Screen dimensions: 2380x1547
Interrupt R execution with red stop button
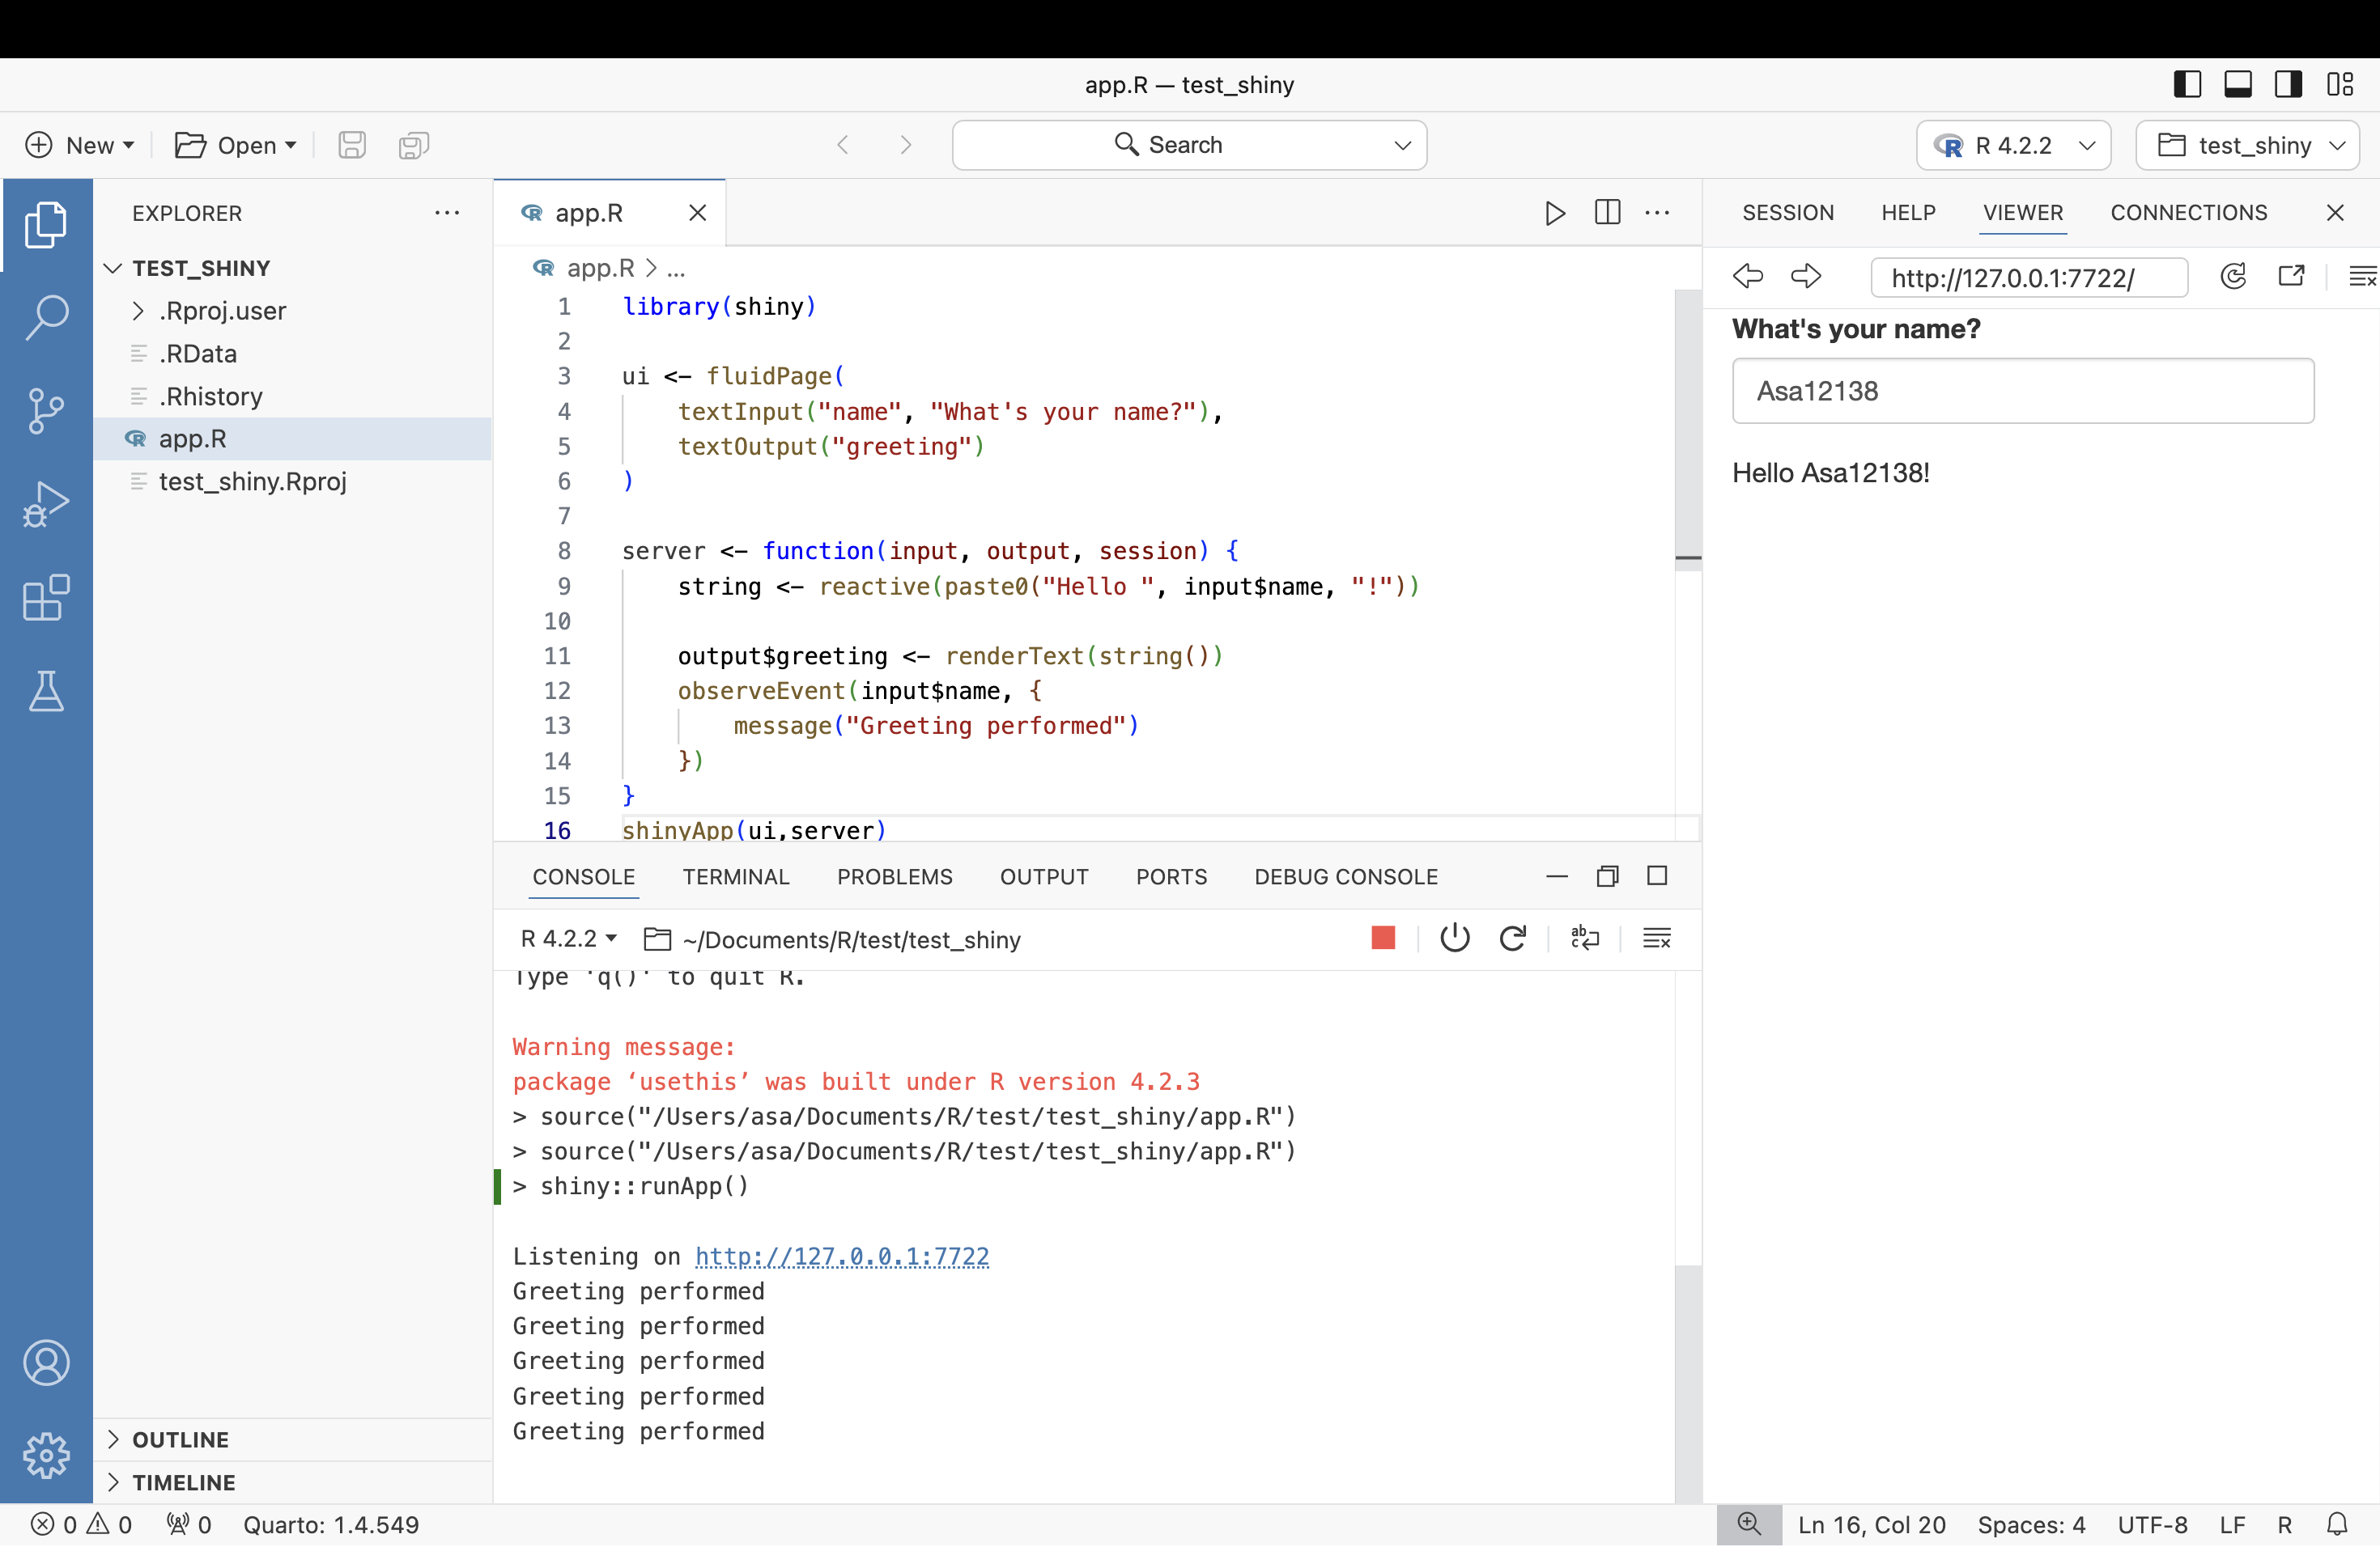tap(1383, 938)
